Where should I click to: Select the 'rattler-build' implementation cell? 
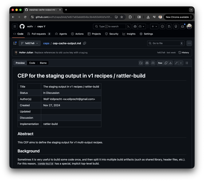click(71, 124)
